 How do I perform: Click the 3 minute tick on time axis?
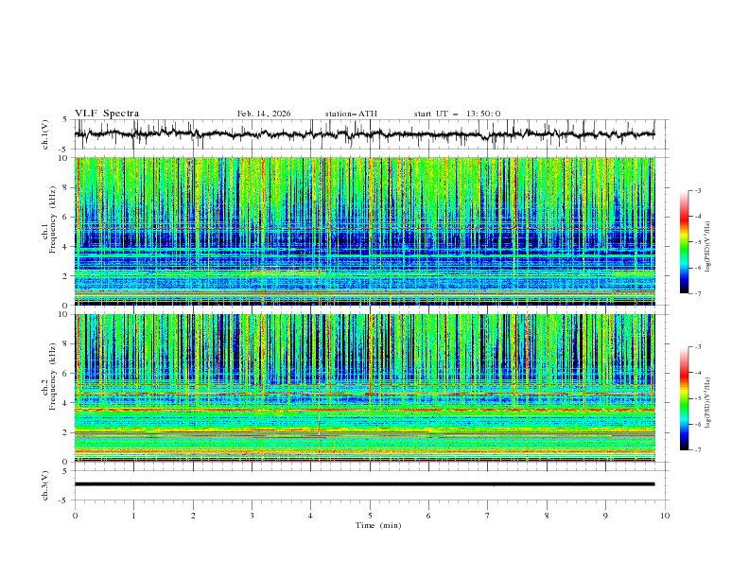(x=253, y=516)
